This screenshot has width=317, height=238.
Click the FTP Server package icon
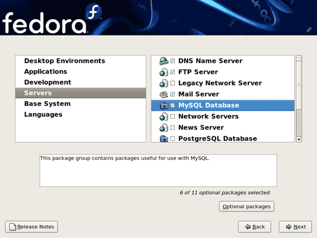pyautogui.click(x=164, y=72)
